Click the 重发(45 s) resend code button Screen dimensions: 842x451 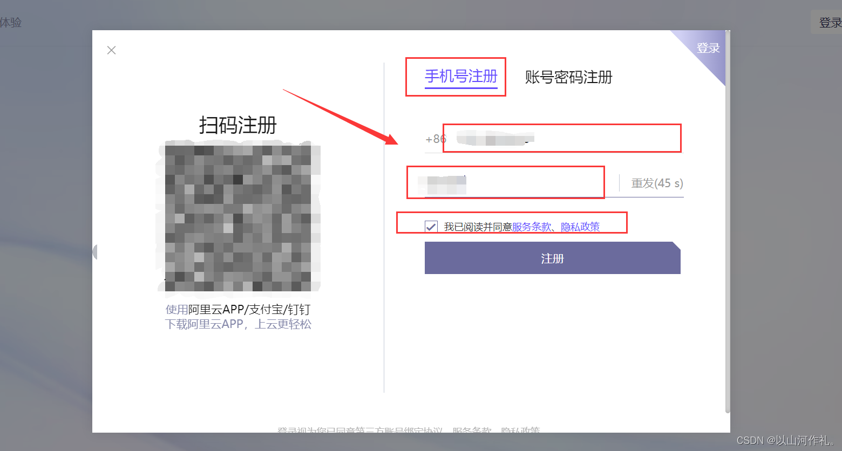click(657, 183)
